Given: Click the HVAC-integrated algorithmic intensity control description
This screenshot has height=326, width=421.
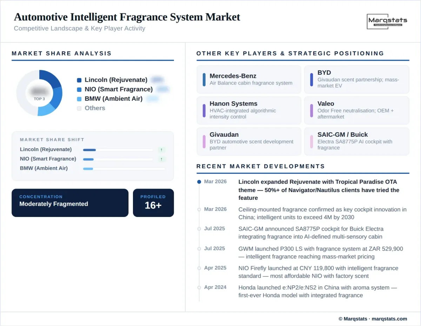Looking at the screenshot, I should click(x=243, y=114).
